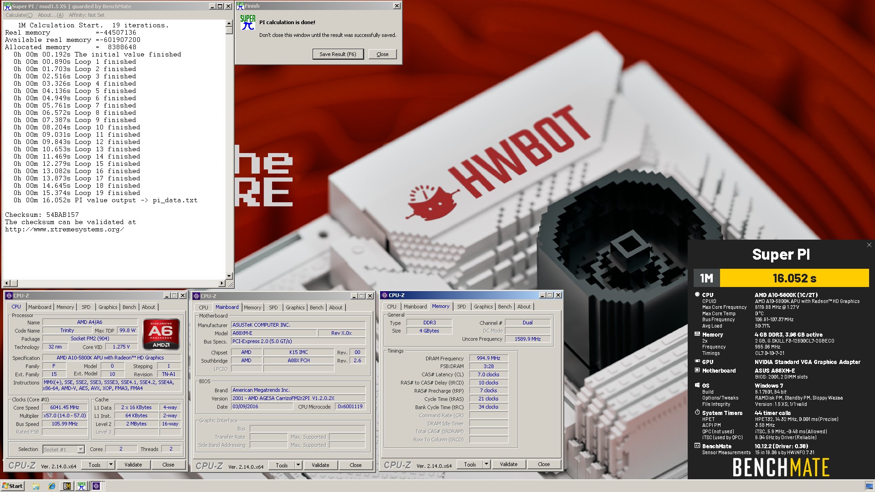Click the BenchMate version section icon
875x492 pixels.
697,446
